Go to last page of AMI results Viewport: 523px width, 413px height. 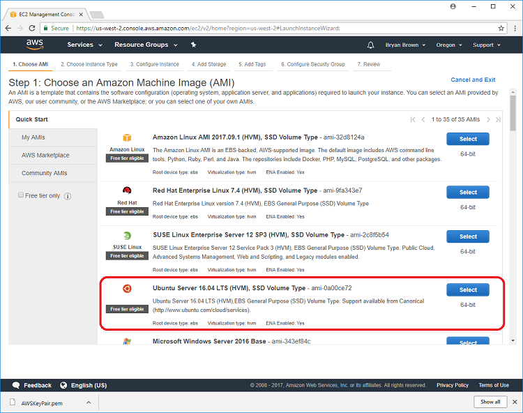click(499, 119)
